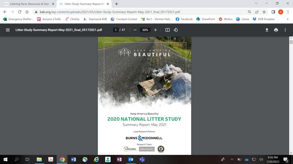Open the Chrome profile avatar
293x164 pixels.
pyautogui.click(x=280, y=12)
